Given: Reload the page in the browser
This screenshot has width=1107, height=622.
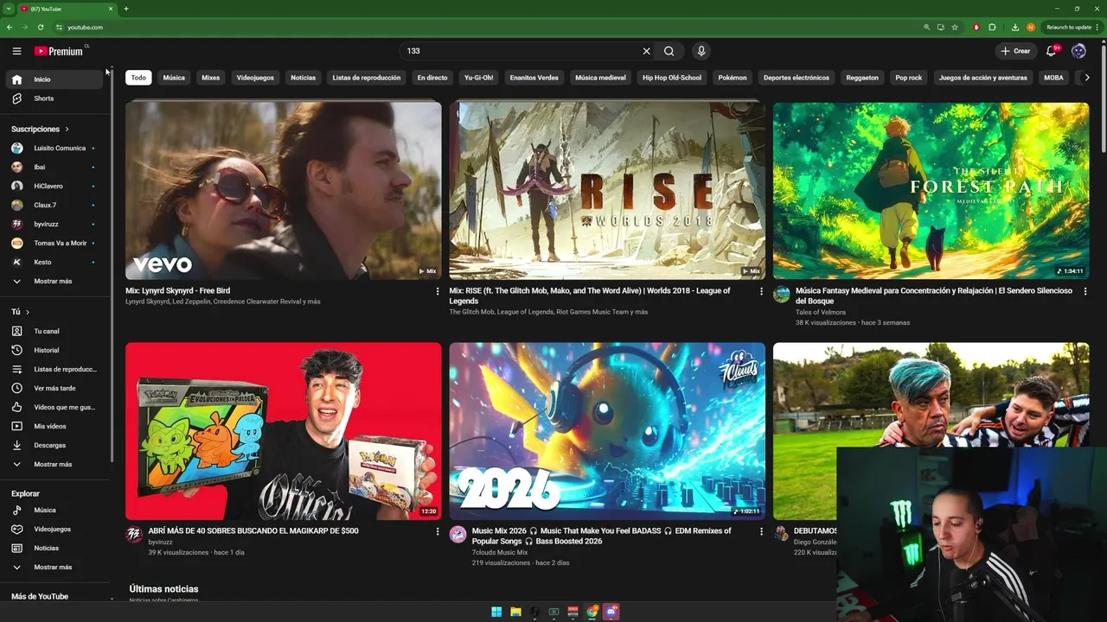Looking at the screenshot, I should coord(41,27).
